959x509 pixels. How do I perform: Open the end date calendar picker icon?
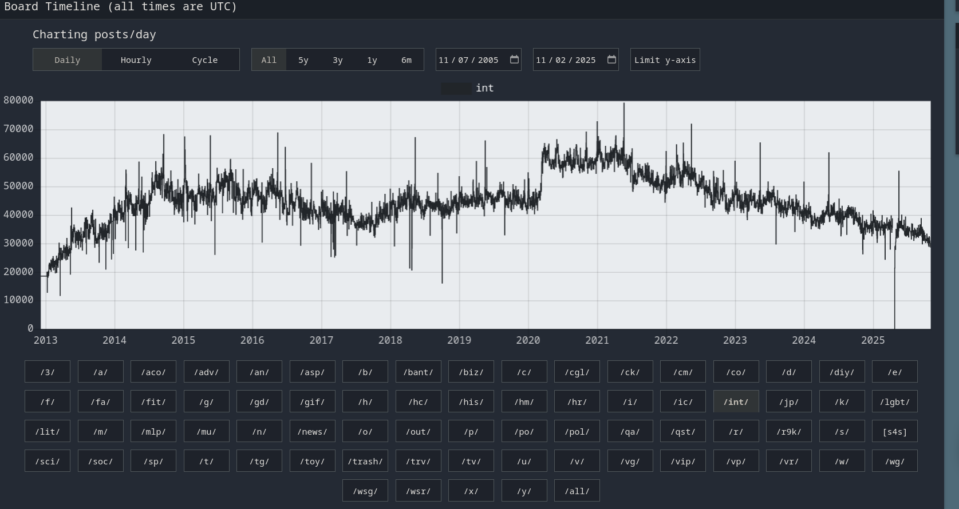coord(611,59)
